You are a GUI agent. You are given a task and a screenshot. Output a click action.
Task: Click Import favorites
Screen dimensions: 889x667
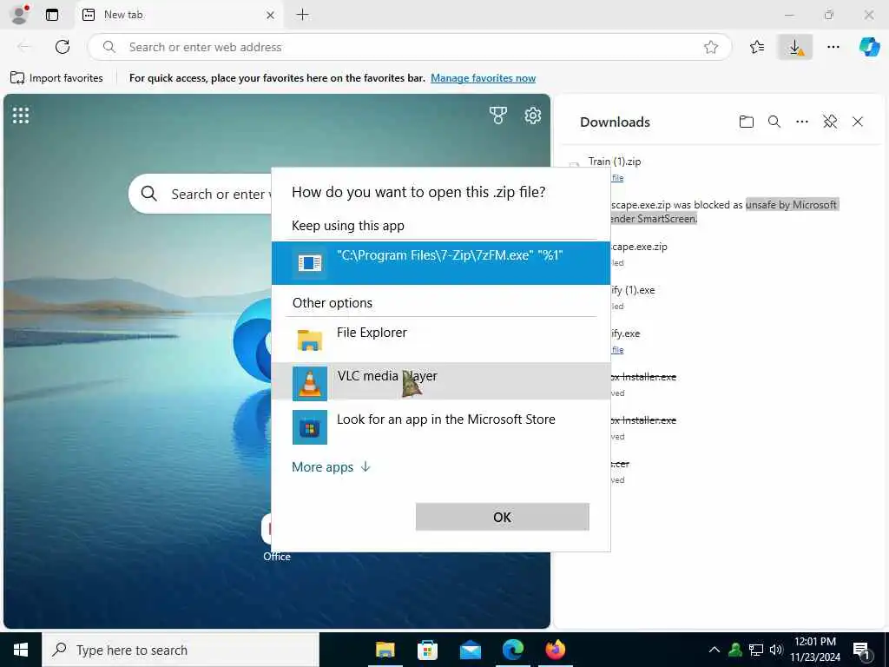pyautogui.click(x=57, y=77)
